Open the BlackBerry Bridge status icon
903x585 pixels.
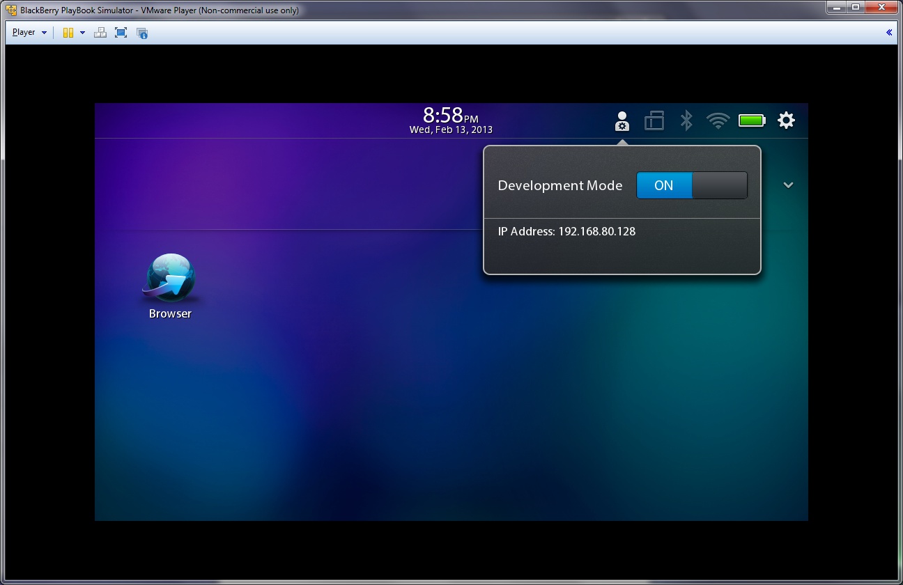(x=654, y=120)
